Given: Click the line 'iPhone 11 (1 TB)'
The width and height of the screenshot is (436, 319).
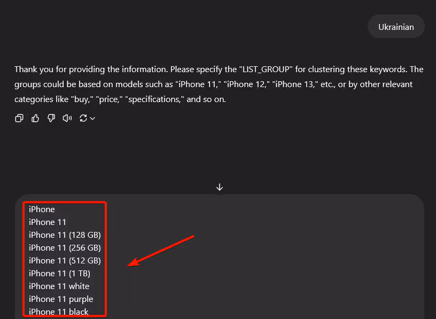Looking at the screenshot, I should [59, 274].
